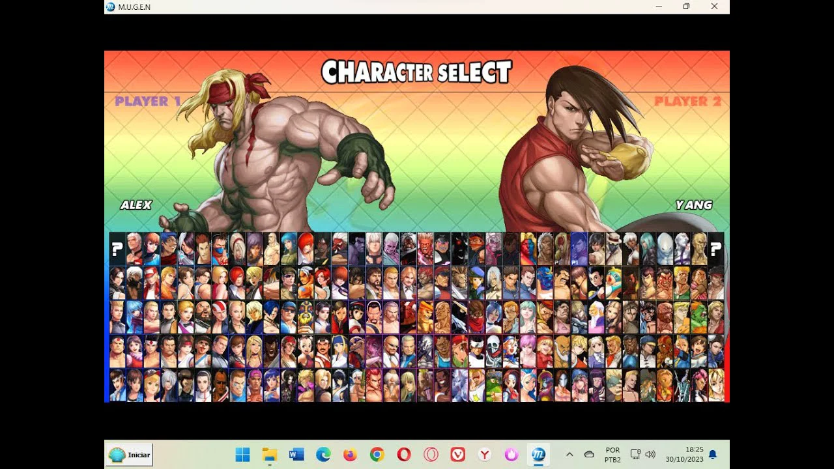Open the thin-ringed Opera GX taskbar icon
834x469 pixels.
point(431,455)
